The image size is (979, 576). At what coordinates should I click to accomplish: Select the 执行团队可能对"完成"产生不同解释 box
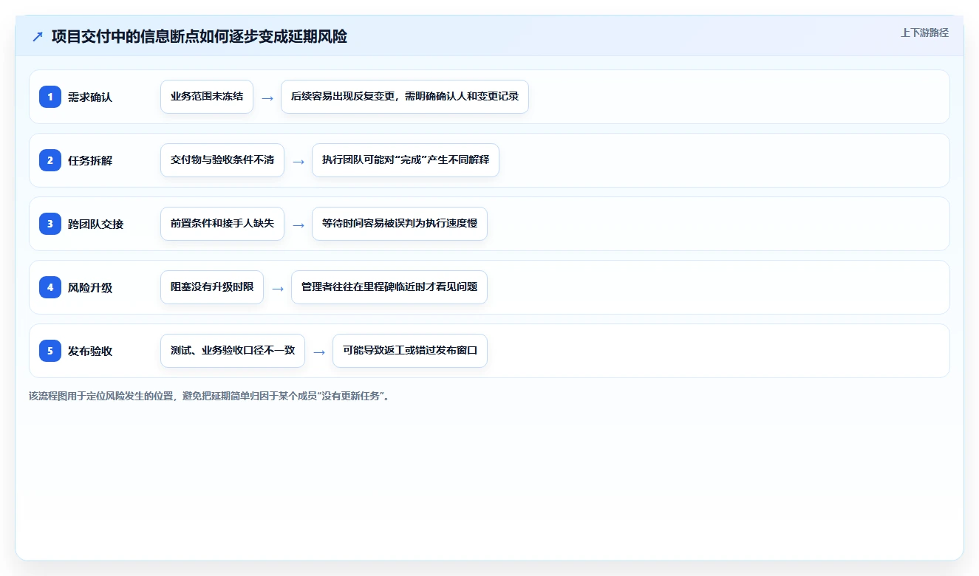[406, 160]
